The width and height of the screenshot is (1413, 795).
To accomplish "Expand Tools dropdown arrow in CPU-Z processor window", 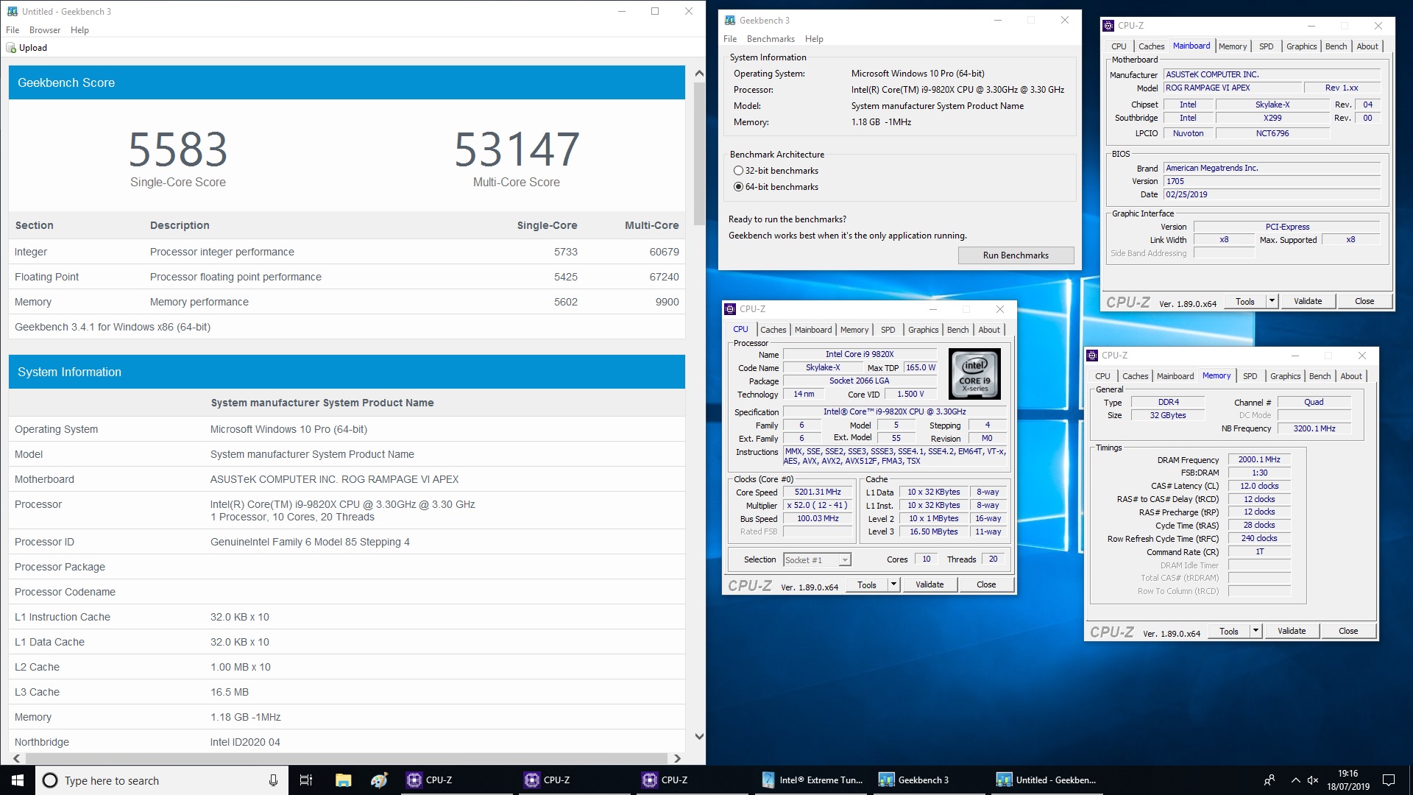I will coord(893,584).
